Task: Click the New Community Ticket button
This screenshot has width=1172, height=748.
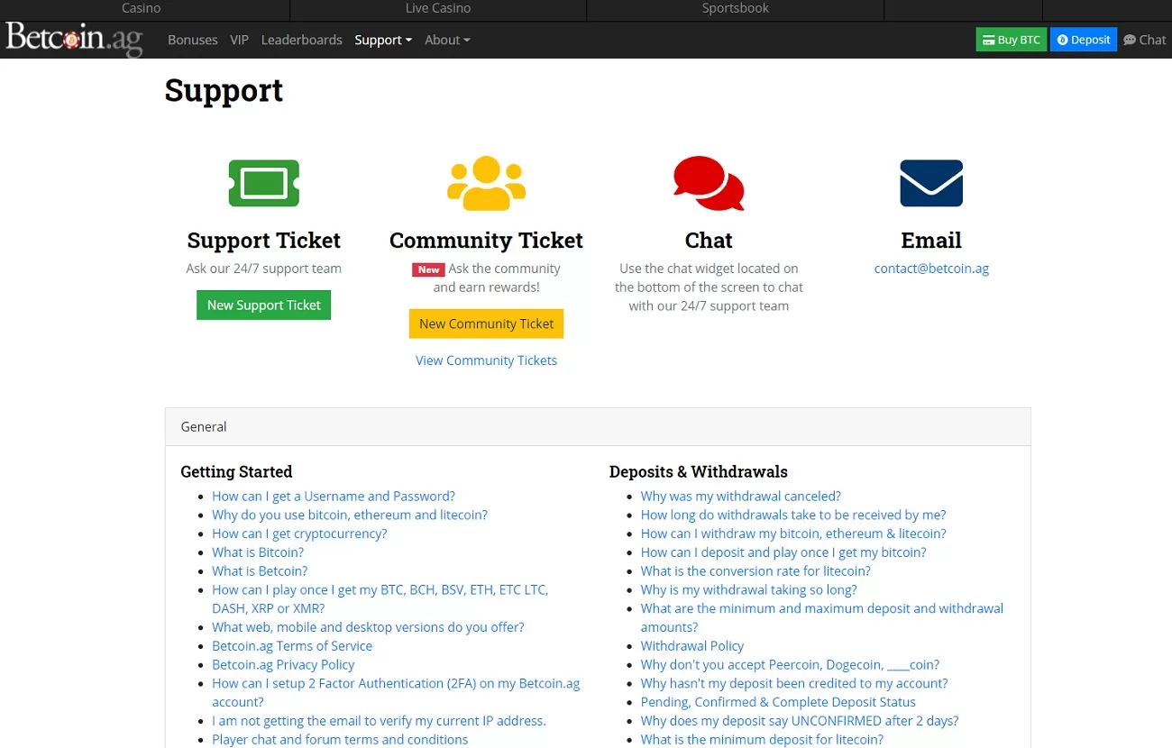Action: [x=486, y=324]
